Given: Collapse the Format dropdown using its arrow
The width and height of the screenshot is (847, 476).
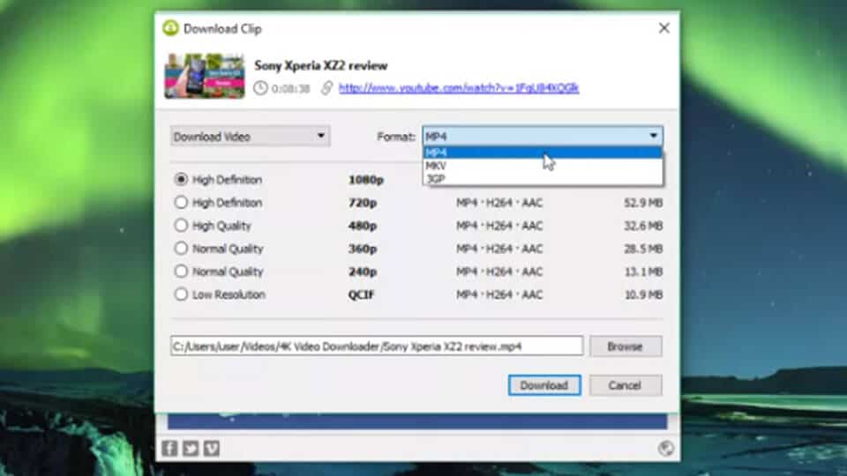Looking at the screenshot, I should (x=654, y=136).
